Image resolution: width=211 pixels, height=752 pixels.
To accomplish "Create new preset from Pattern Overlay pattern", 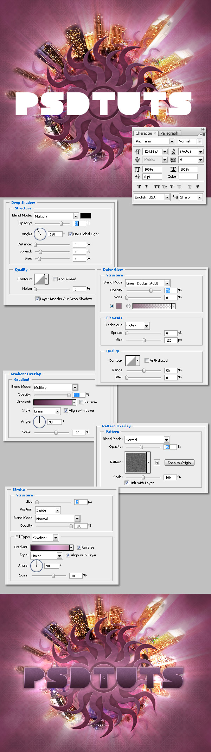I will 157,463.
